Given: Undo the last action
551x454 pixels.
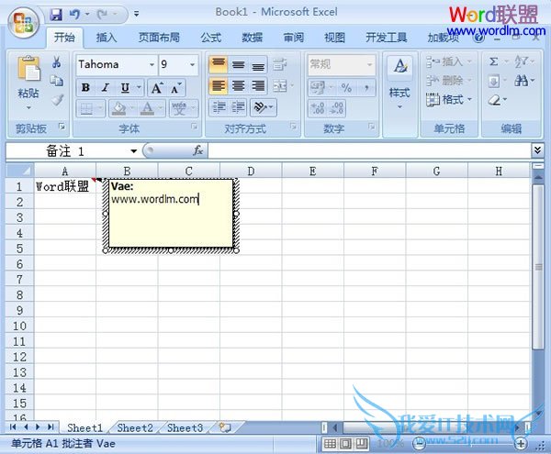Looking at the screenshot, I should point(74,15).
